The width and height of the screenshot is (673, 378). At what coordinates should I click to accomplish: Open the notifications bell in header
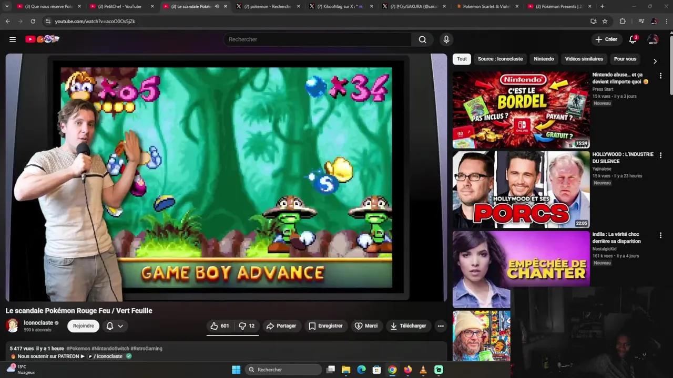[x=633, y=39]
